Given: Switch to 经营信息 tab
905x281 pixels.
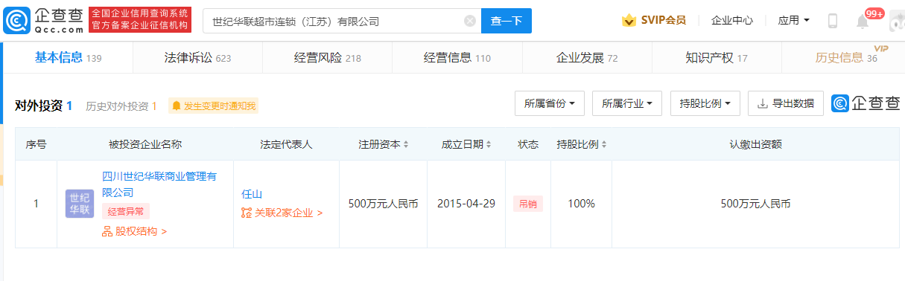Looking at the screenshot, I should (x=457, y=58).
